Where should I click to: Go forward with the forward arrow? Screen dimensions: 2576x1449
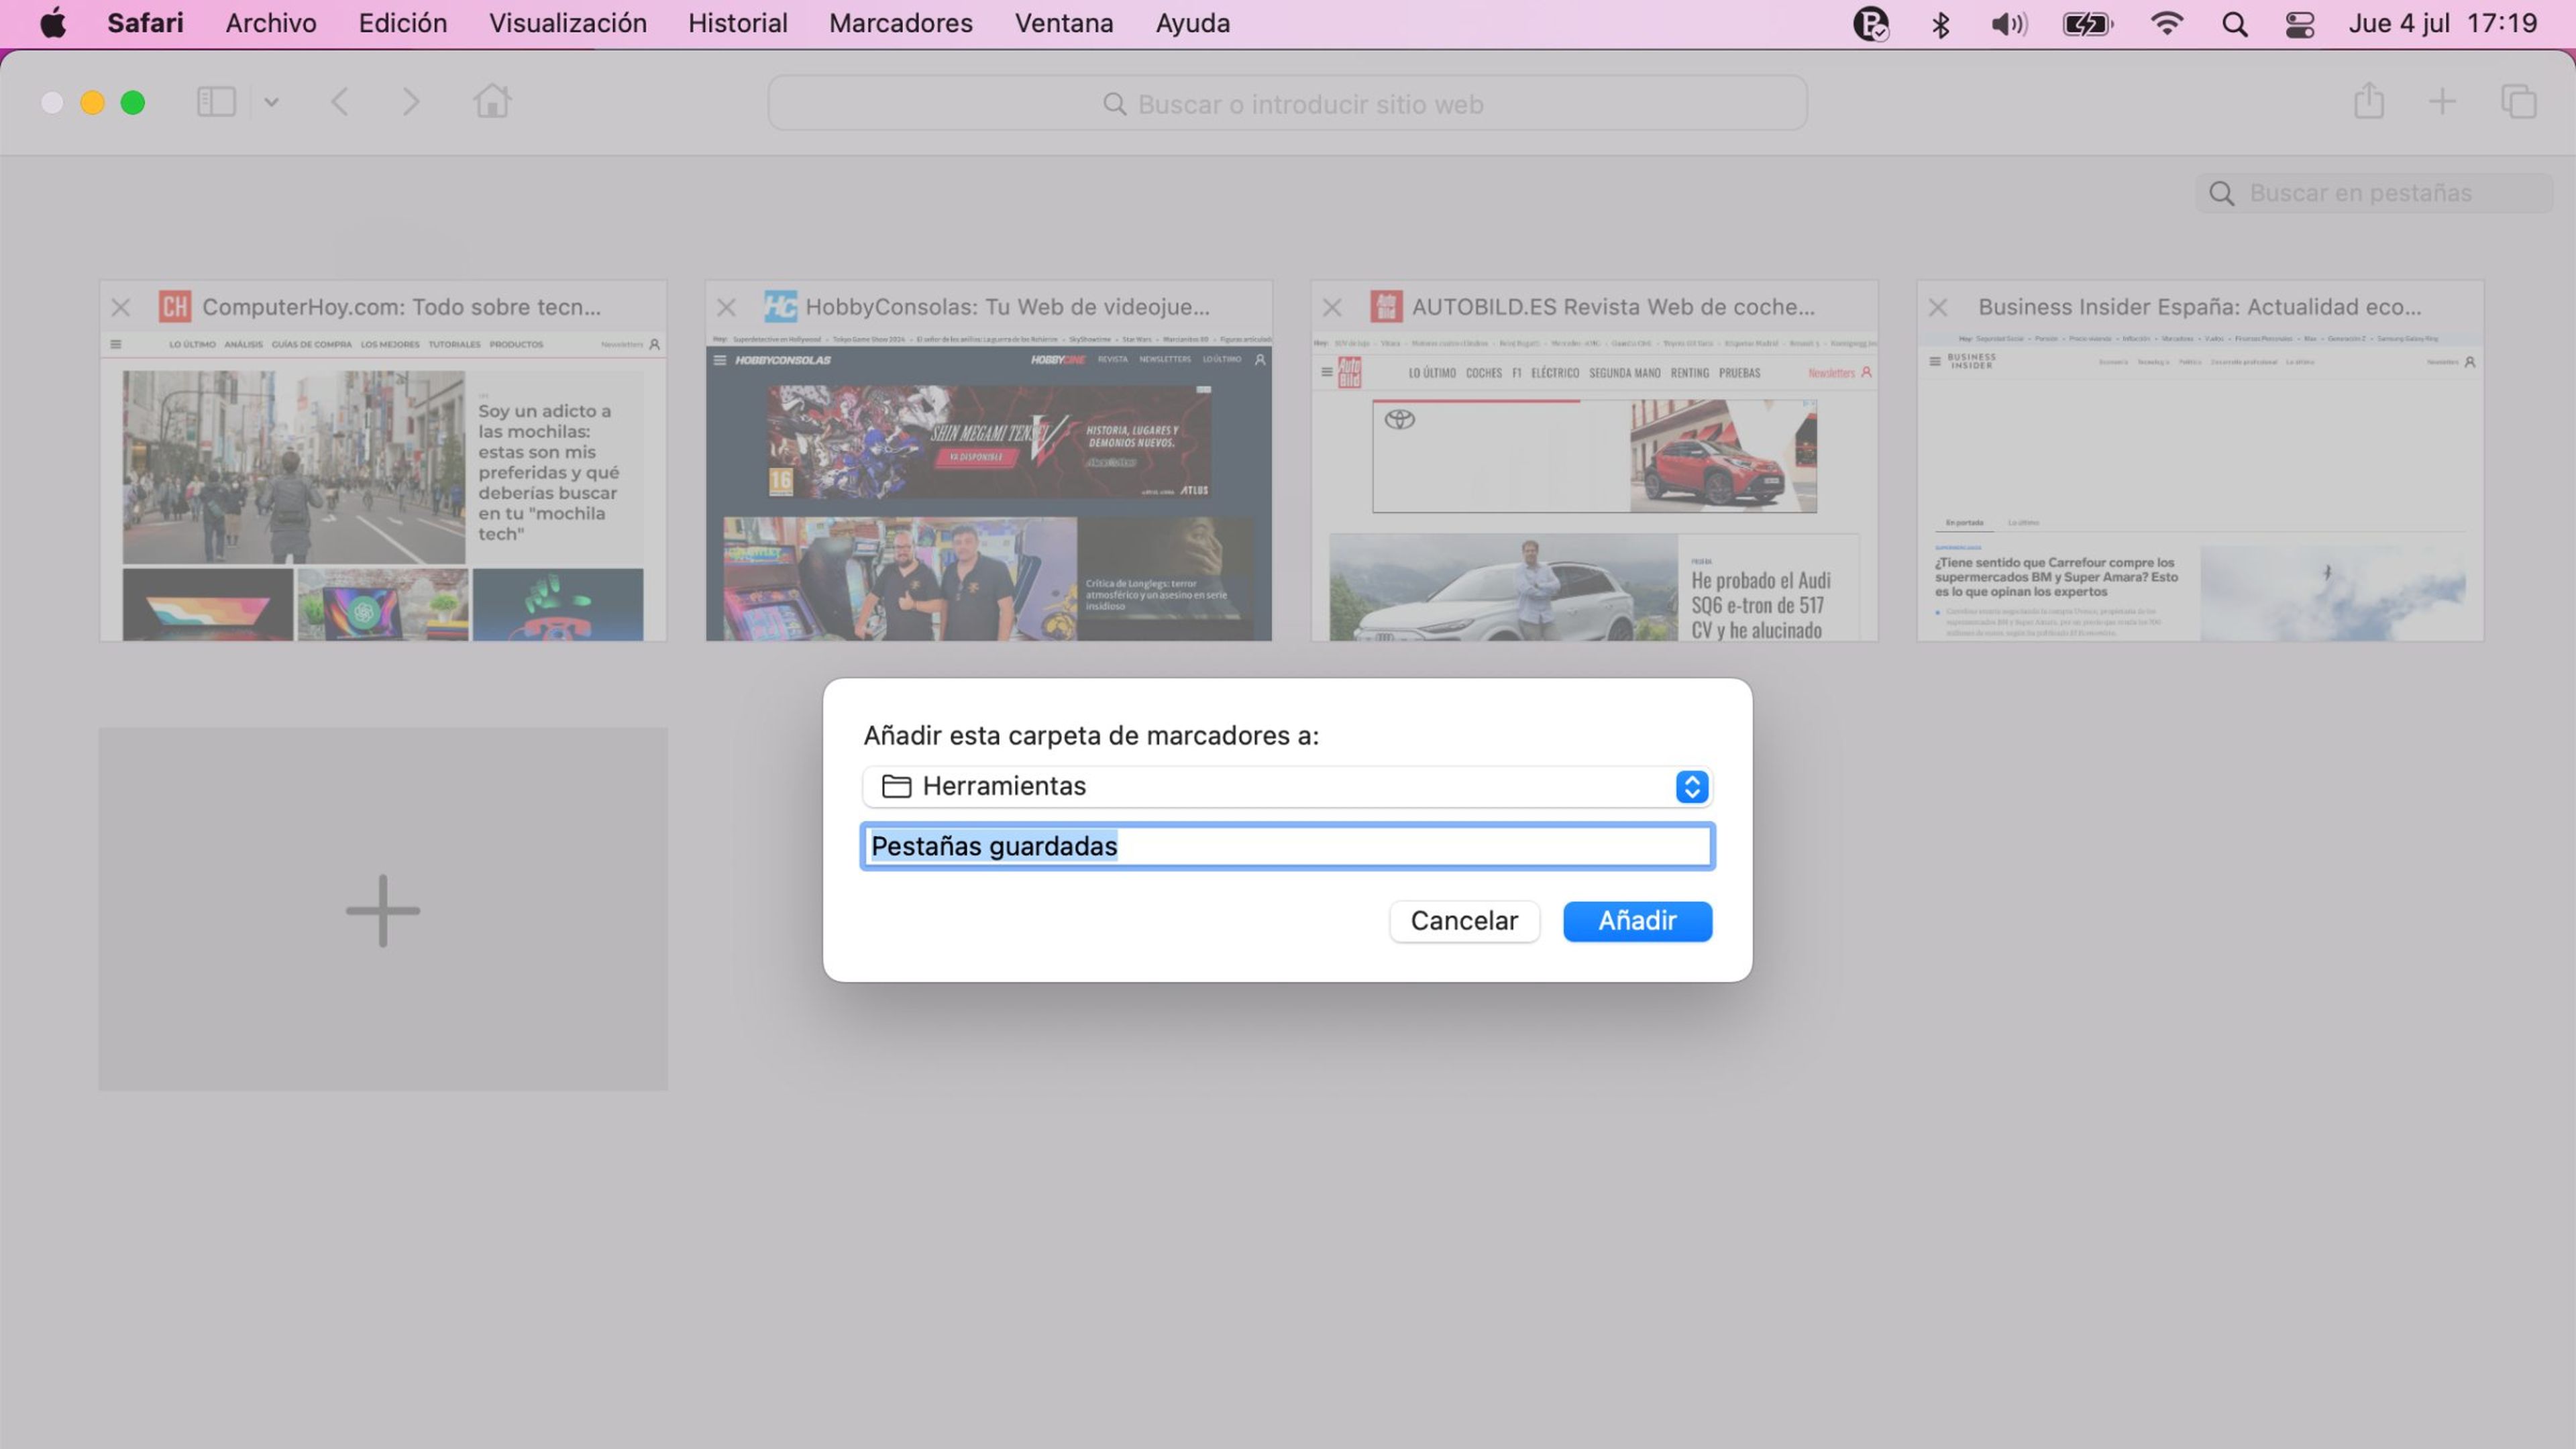click(x=410, y=102)
